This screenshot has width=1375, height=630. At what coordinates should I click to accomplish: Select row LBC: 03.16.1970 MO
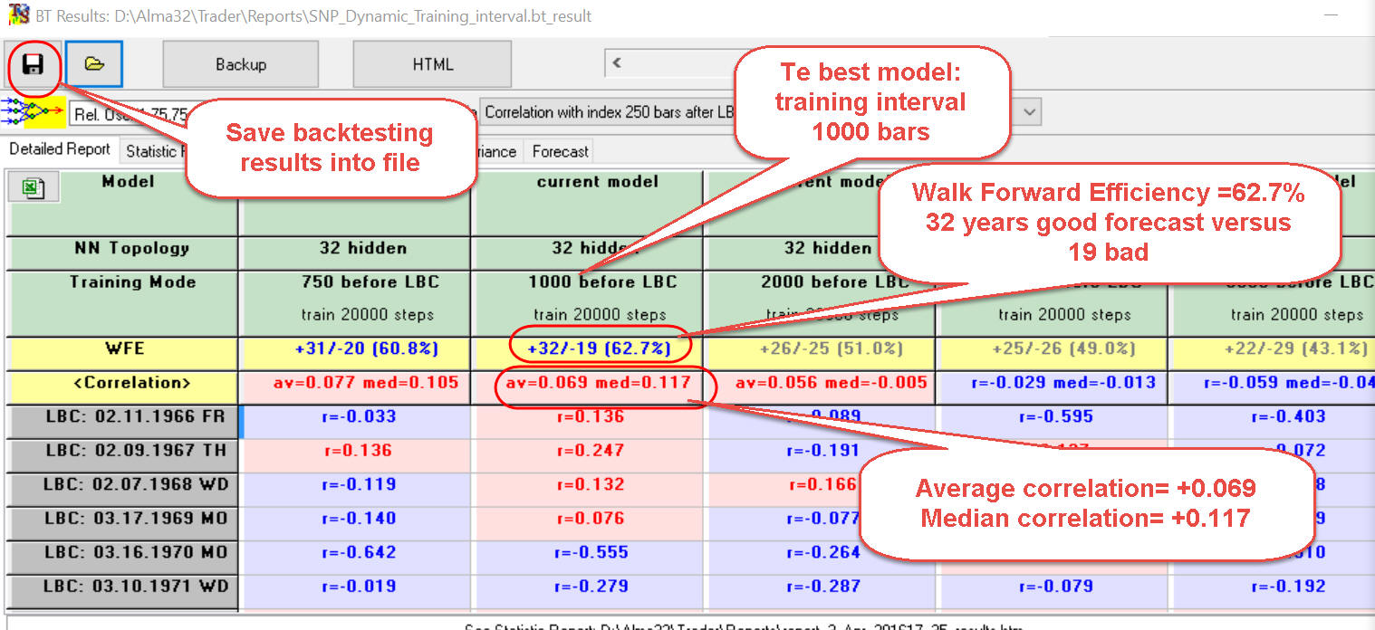click(121, 552)
